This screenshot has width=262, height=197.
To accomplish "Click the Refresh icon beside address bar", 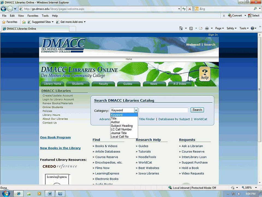I will click(184, 9).
